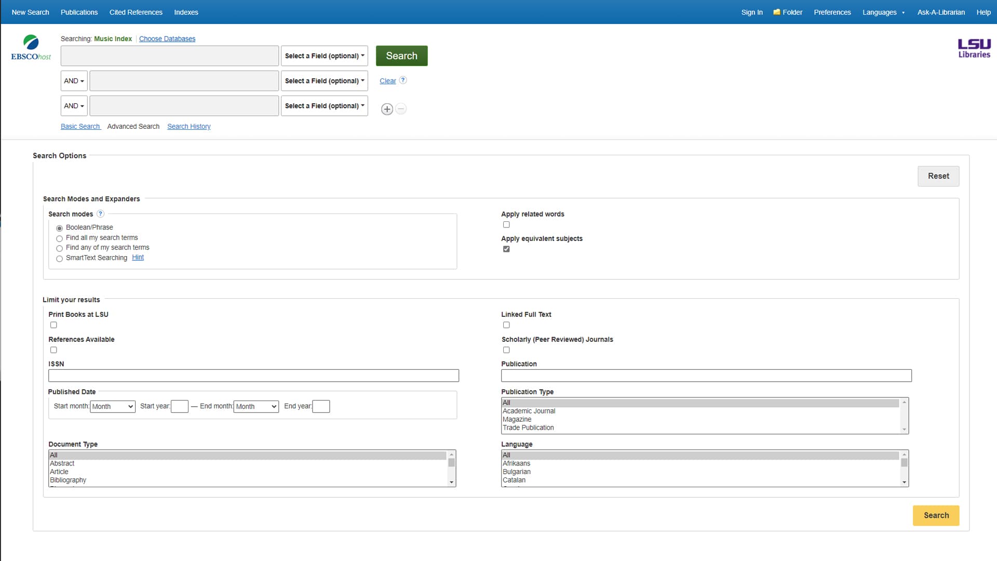
Task: Click the green Search button
Action: pos(401,56)
